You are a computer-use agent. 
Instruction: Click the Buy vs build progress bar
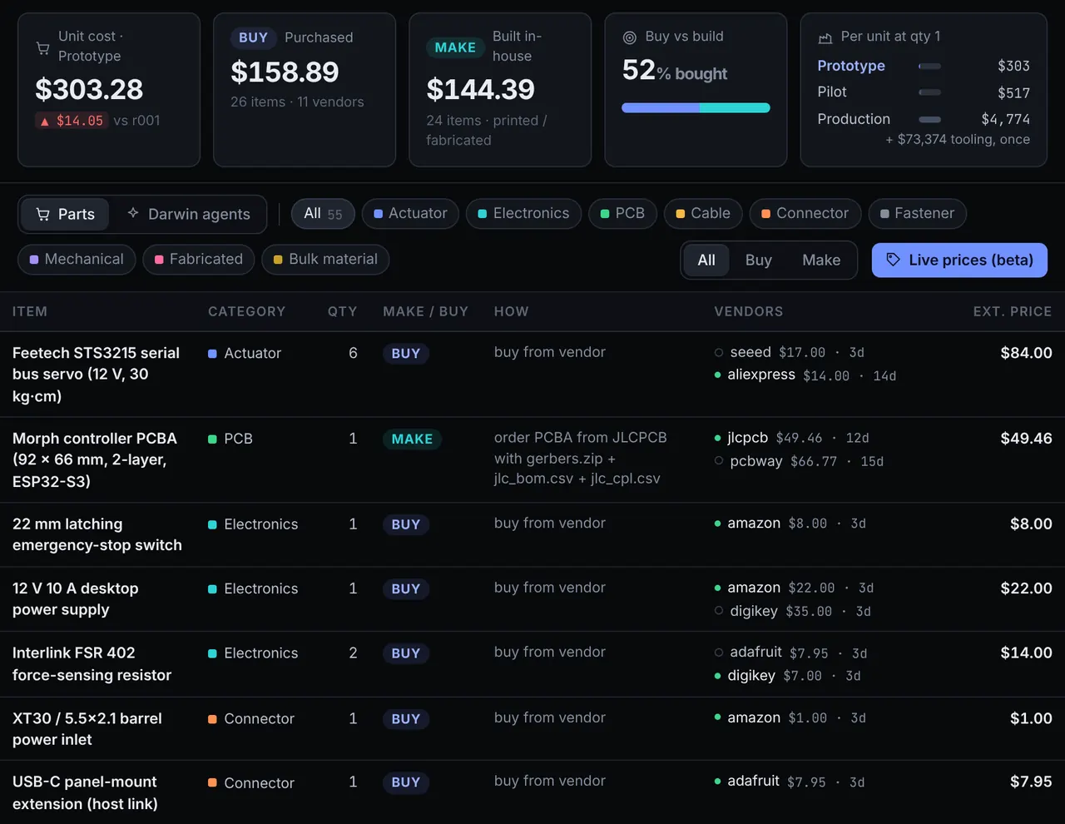pos(696,107)
